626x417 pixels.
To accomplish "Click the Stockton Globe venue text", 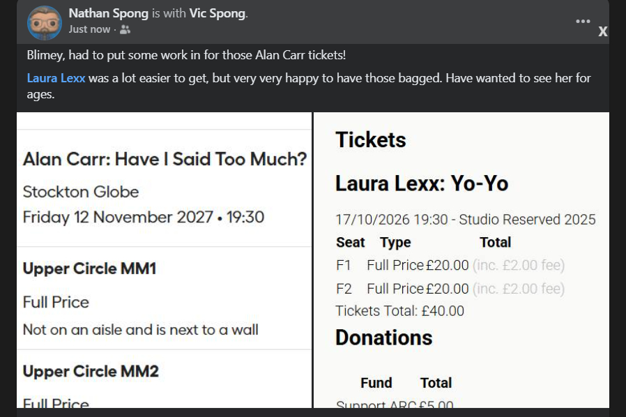I will click(x=81, y=192).
